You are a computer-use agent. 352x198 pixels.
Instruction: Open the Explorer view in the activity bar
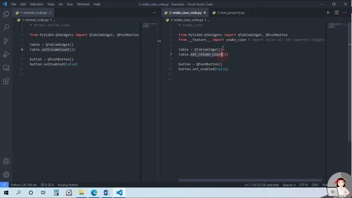(6, 14)
